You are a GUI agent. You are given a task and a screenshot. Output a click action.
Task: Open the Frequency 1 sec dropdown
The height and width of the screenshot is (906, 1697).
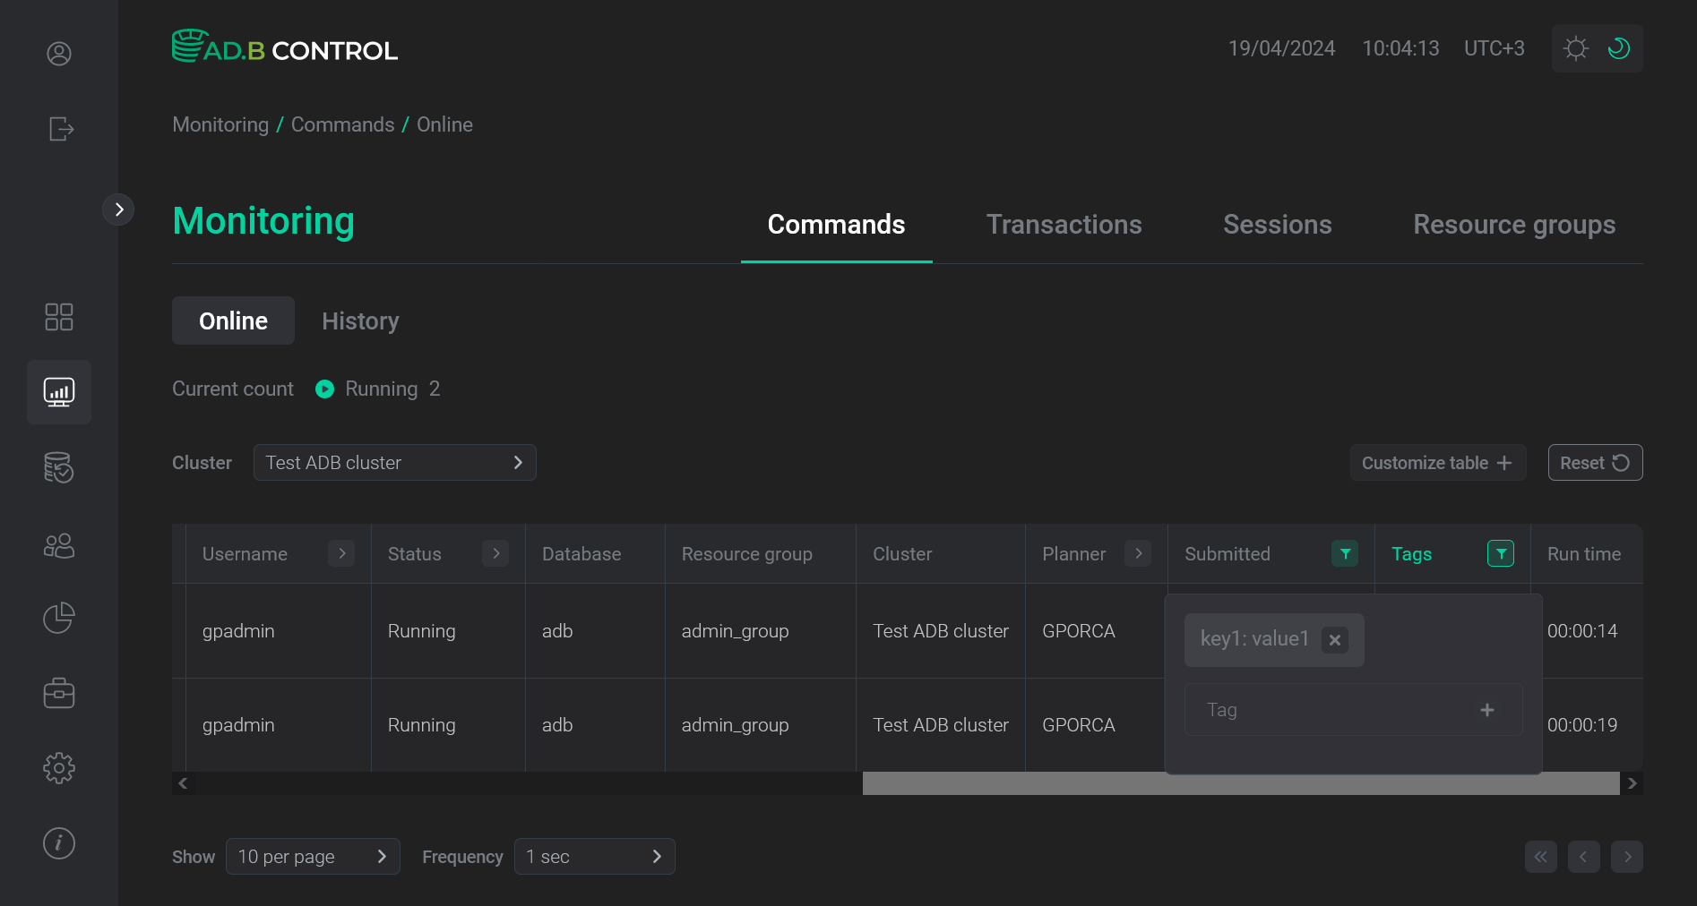(x=594, y=857)
